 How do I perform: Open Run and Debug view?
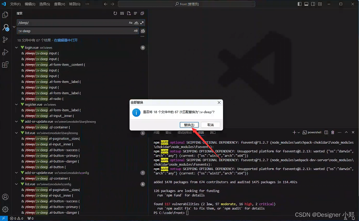pos(5,52)
